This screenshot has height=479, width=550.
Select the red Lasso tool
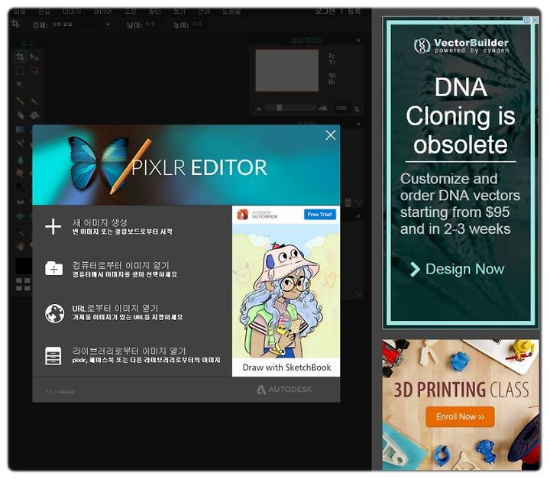point(34,70)
